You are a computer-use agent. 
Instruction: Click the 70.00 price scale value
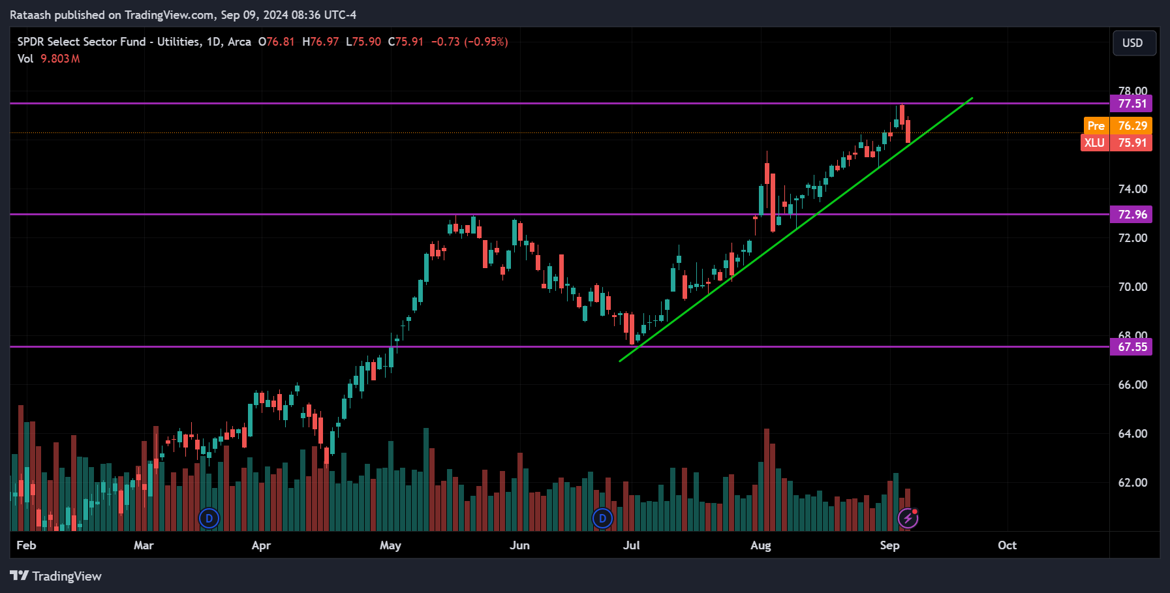tap(1133, 287)
